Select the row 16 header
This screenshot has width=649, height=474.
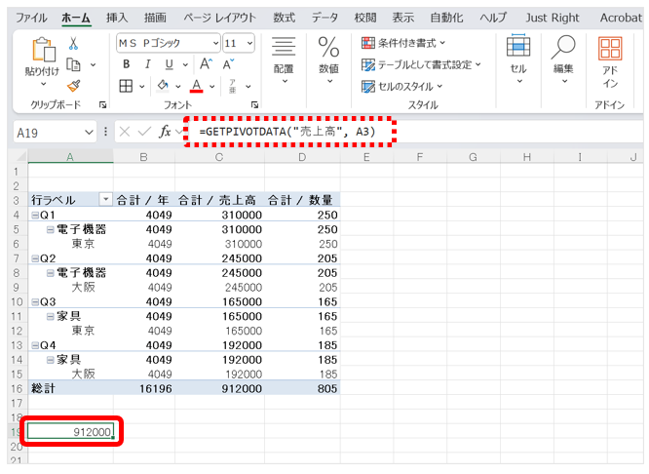click(17, 388)
